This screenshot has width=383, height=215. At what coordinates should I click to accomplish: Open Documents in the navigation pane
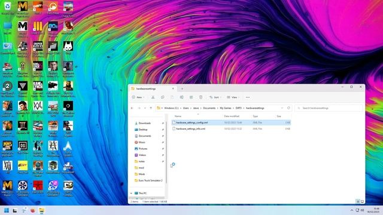pyautogui.click(x=145, y=136)
